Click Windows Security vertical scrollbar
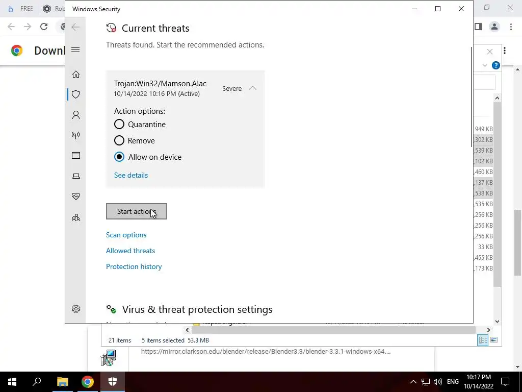Image resolution: width=522 pixels, height=392 pixels. coord(472,96)
